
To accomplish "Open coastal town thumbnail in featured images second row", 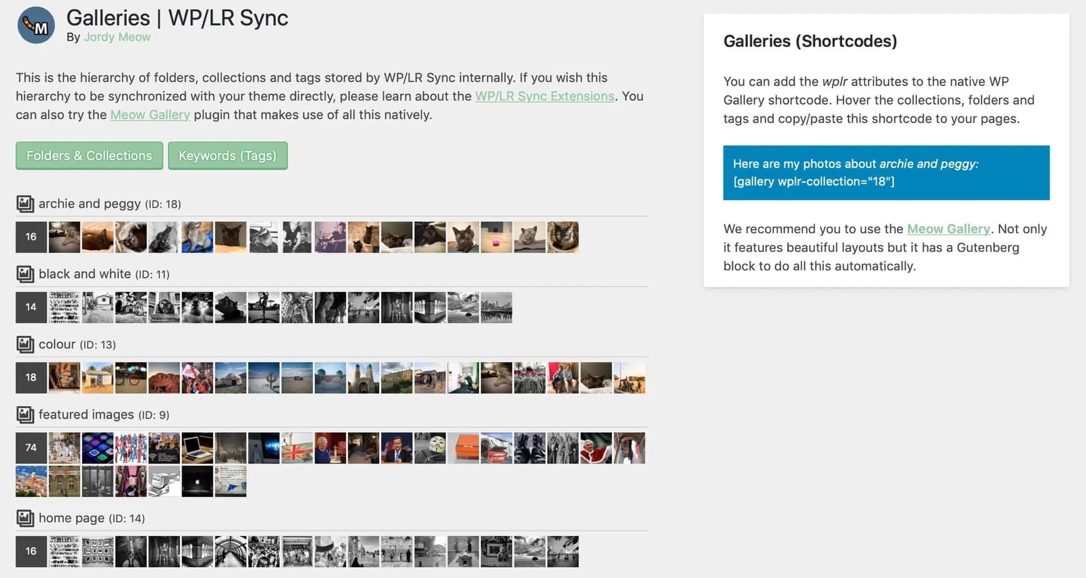I will (x=31, y=481).
